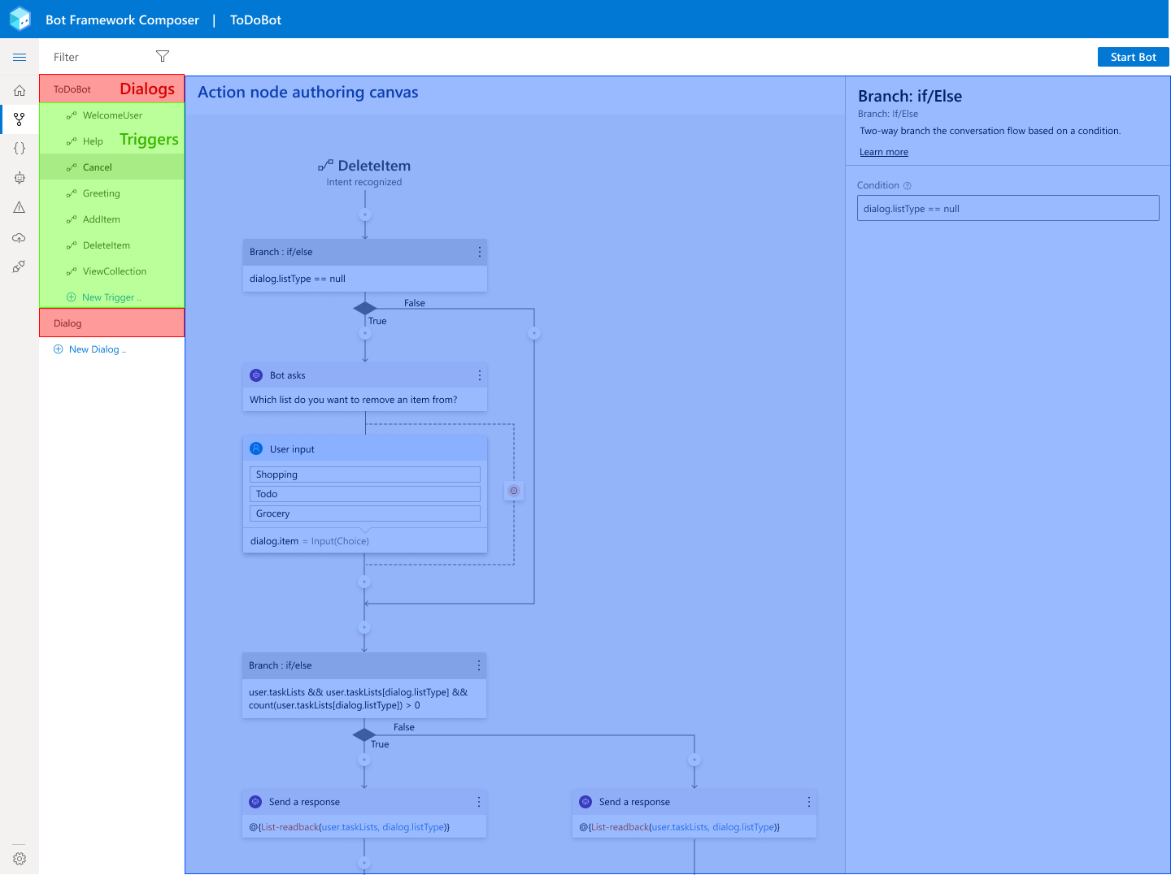The height and width of the screenshot is (875, 1171).
Task: Go to Home in left sidebar
Action: pyautogui.click(x=20, y=90)
